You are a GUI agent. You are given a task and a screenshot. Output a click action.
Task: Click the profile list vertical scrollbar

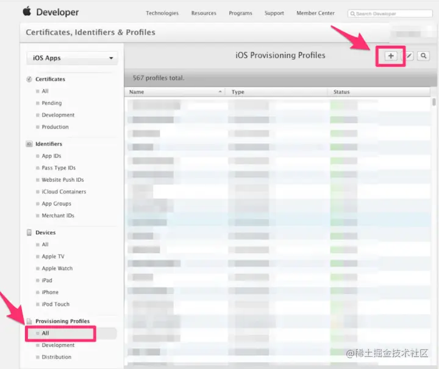434,102
